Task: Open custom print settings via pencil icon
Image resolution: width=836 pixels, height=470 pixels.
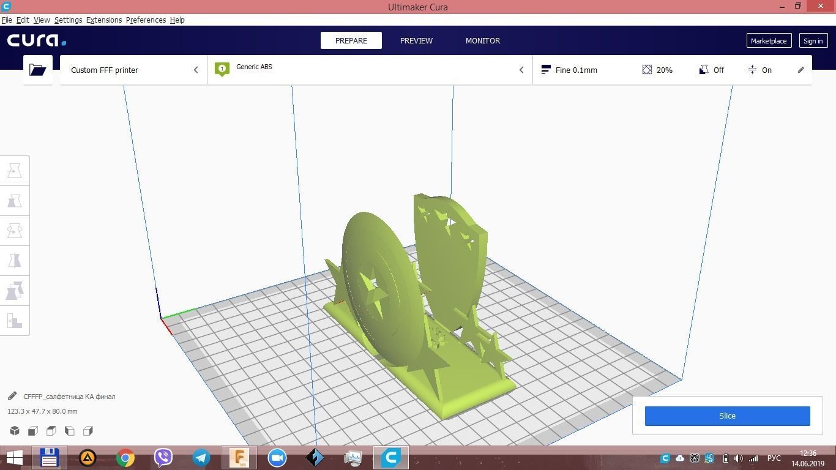Action: [x=801, y=70]
